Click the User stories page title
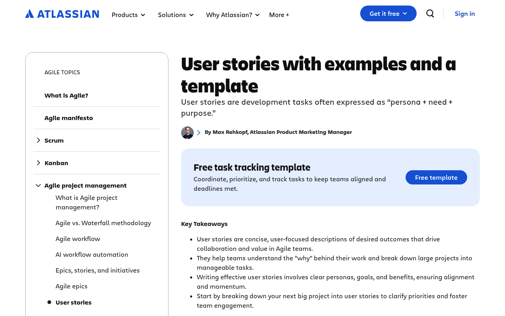The height and width of the screenshot is (316, 505). (x=318, y=74)
